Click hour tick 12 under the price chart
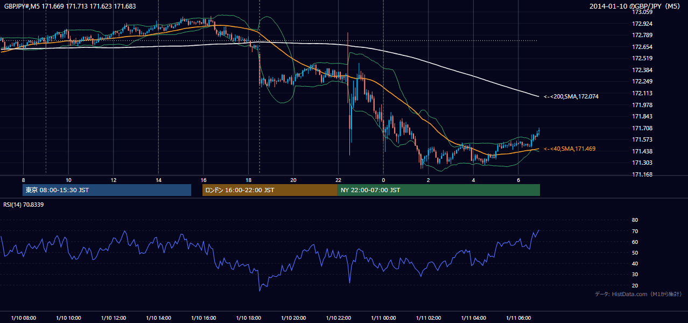The height and width of the screenshot is (323, 688). 113,180
